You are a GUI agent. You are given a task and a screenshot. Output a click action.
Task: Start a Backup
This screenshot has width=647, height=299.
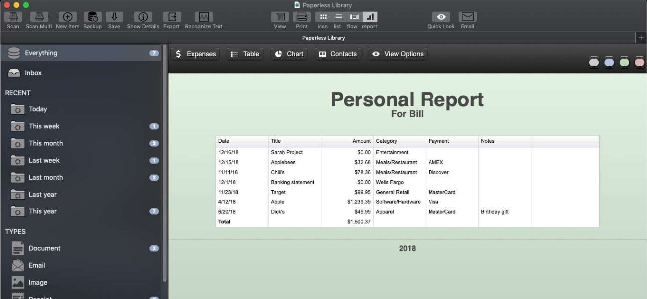point(92,19)
